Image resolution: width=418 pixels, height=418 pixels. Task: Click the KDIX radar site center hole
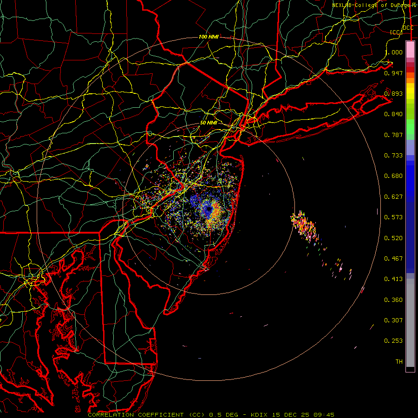coord(209,209)
